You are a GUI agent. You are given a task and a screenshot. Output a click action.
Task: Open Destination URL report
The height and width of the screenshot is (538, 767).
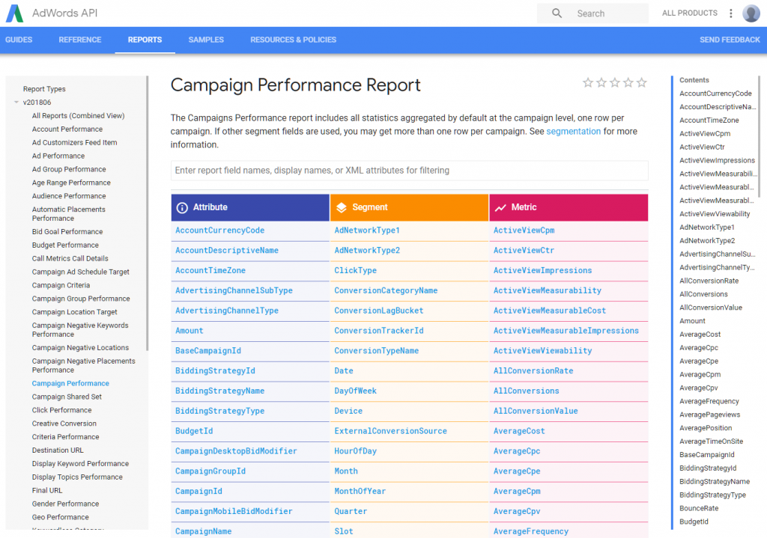coord(58,450)
